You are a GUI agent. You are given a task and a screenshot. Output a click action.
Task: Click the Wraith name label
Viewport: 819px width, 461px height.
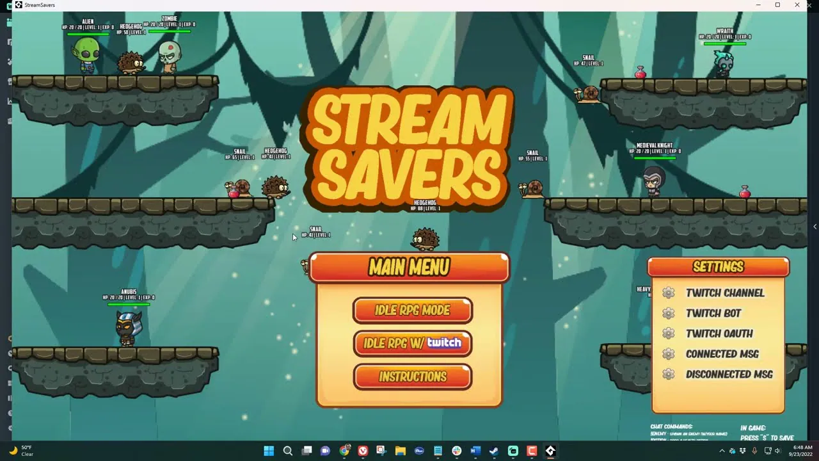click(725, 31)
